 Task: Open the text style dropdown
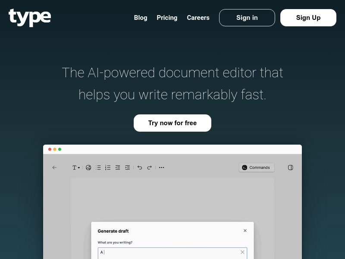76,167
